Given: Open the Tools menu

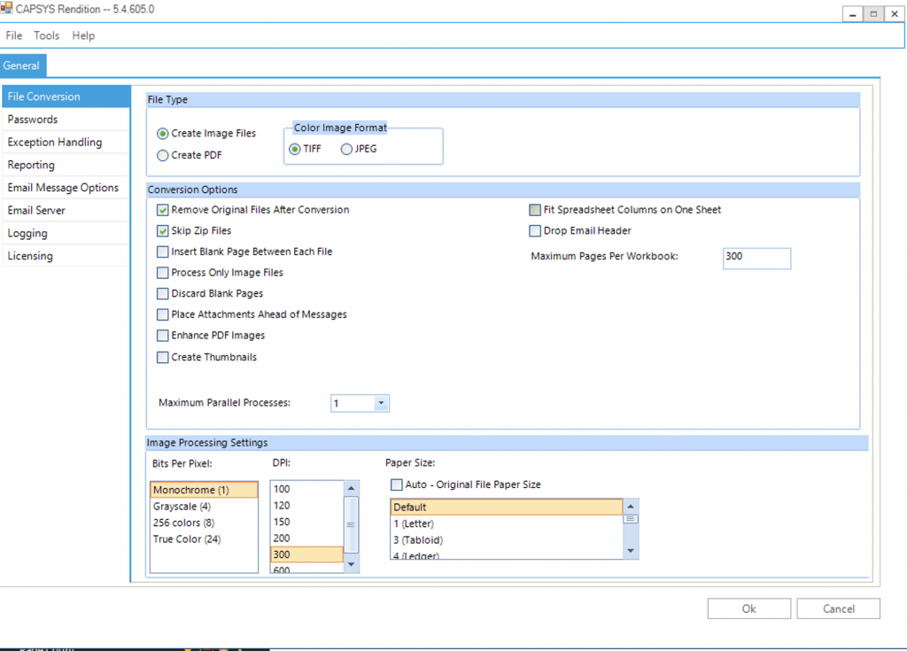Looking at the screenshot, I should [x=46, y=35].
